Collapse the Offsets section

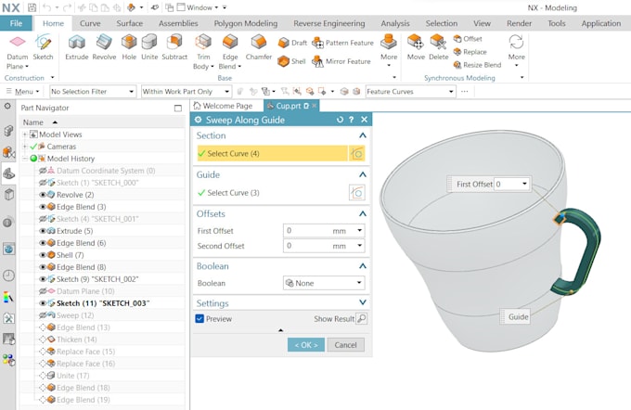click(362, 213)
